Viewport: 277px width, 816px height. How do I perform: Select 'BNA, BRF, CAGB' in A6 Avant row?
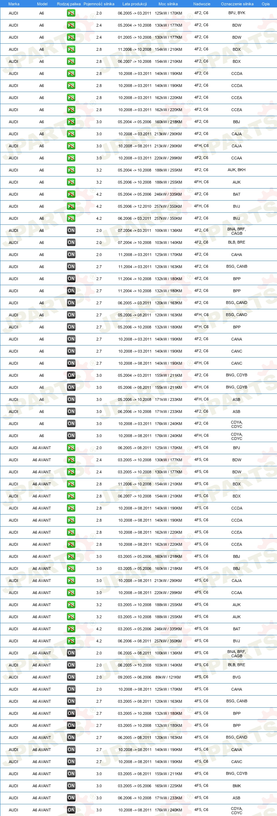coord(237,654)
